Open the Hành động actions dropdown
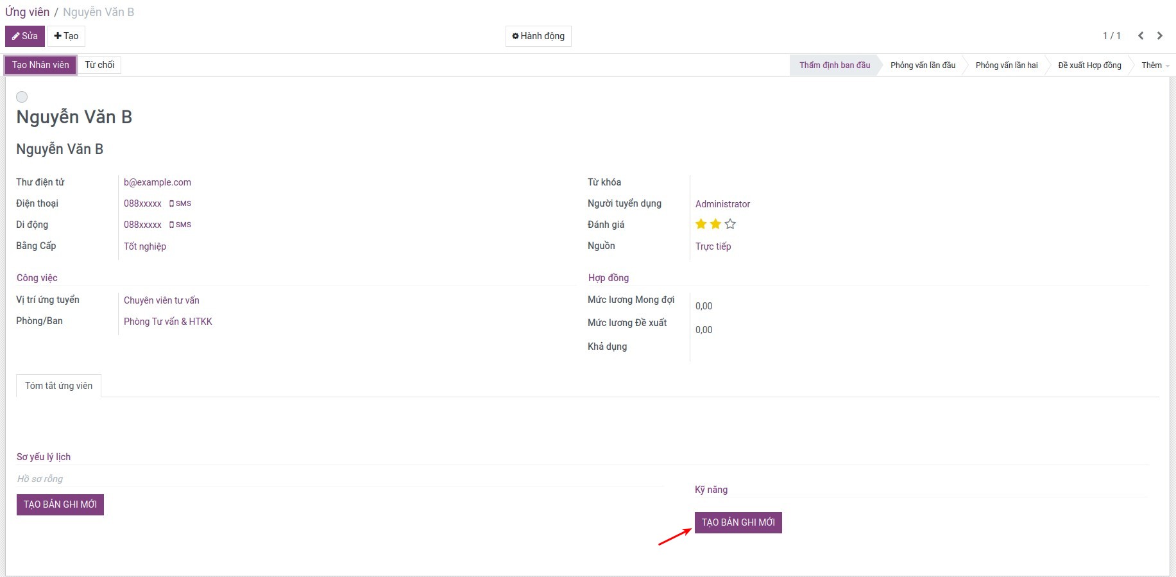Screen dimensions: 1176x577 (538, 36)
